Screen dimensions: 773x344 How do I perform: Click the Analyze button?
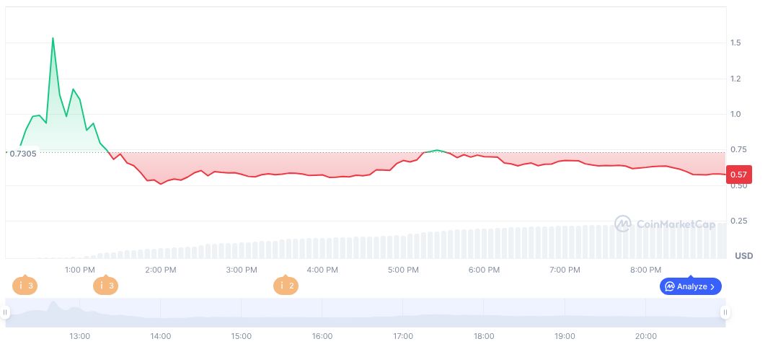(x=690, y=286)
